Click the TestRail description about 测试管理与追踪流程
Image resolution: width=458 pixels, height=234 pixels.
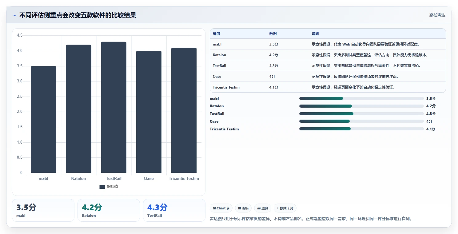point(366,66)
